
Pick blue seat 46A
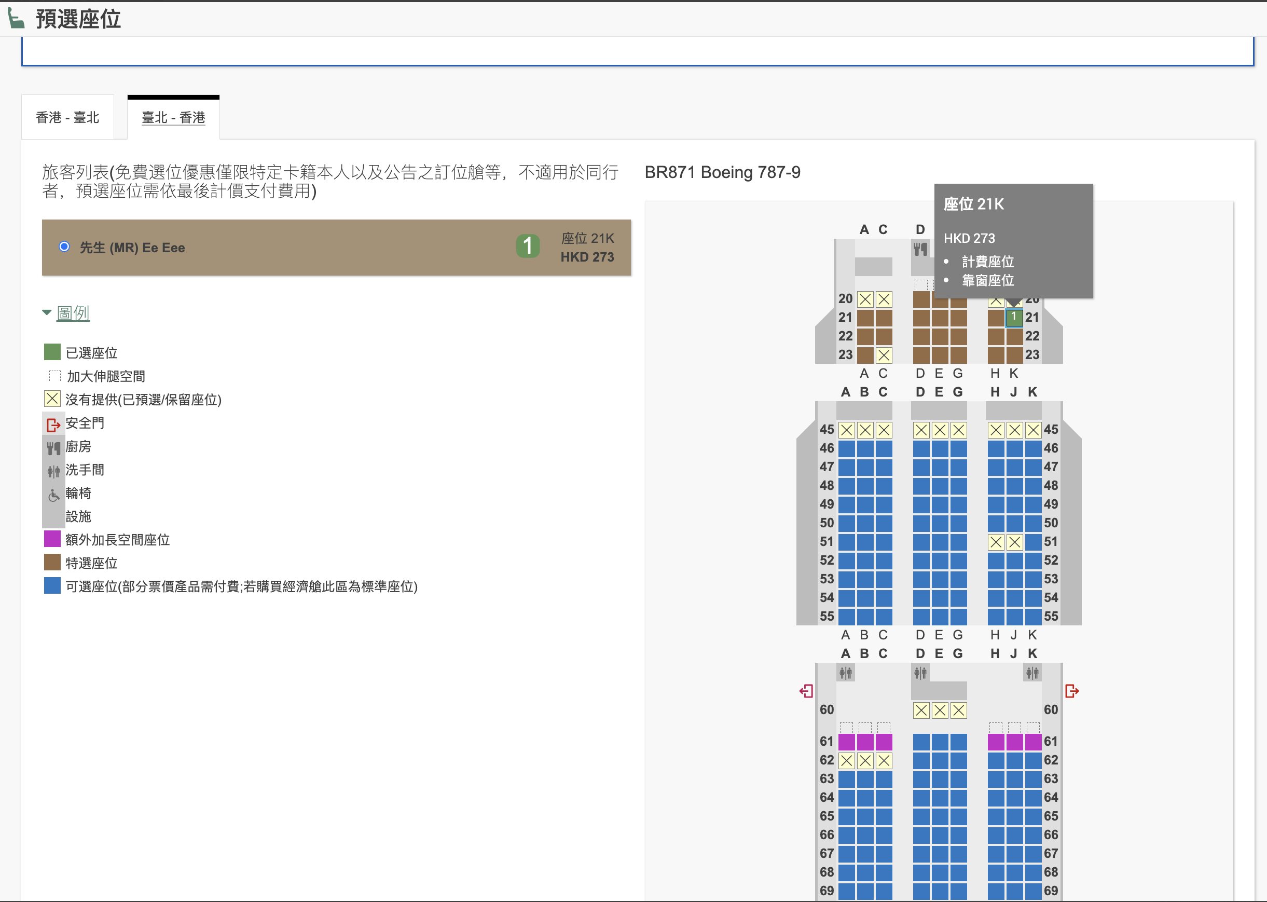point(846,448)
